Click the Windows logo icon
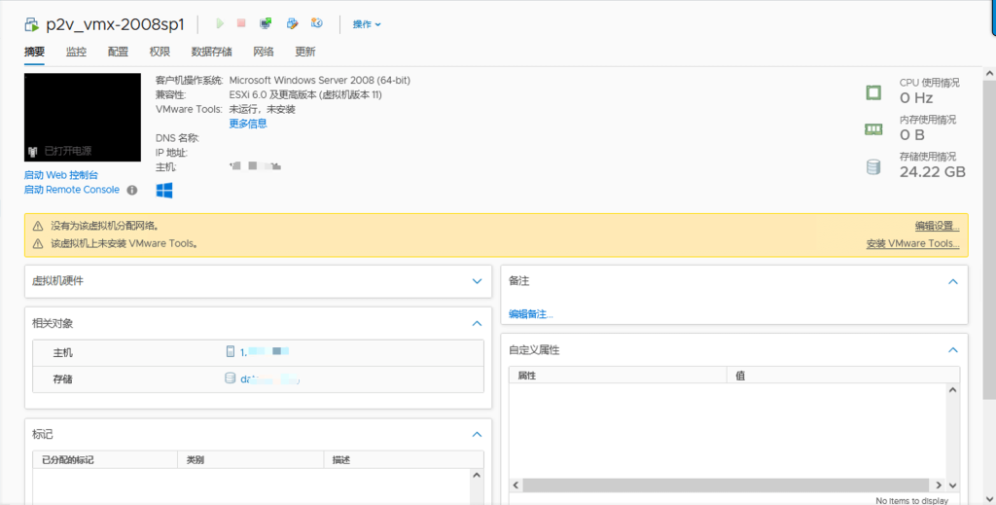The height and width of the screenshot is (505, 996). click(x=164, y=191)
